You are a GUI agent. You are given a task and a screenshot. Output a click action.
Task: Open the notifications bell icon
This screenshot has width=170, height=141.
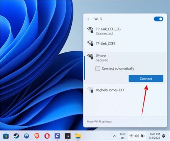click(164, 136)
